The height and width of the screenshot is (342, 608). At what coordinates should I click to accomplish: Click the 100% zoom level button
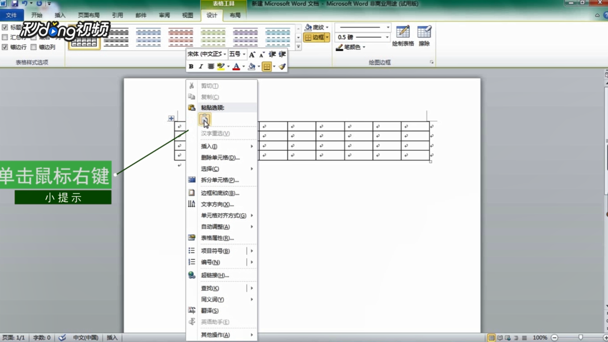point(540,338)
